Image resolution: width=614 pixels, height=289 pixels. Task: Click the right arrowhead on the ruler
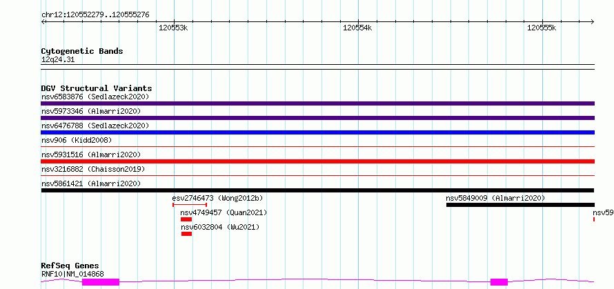pos(593,21)
